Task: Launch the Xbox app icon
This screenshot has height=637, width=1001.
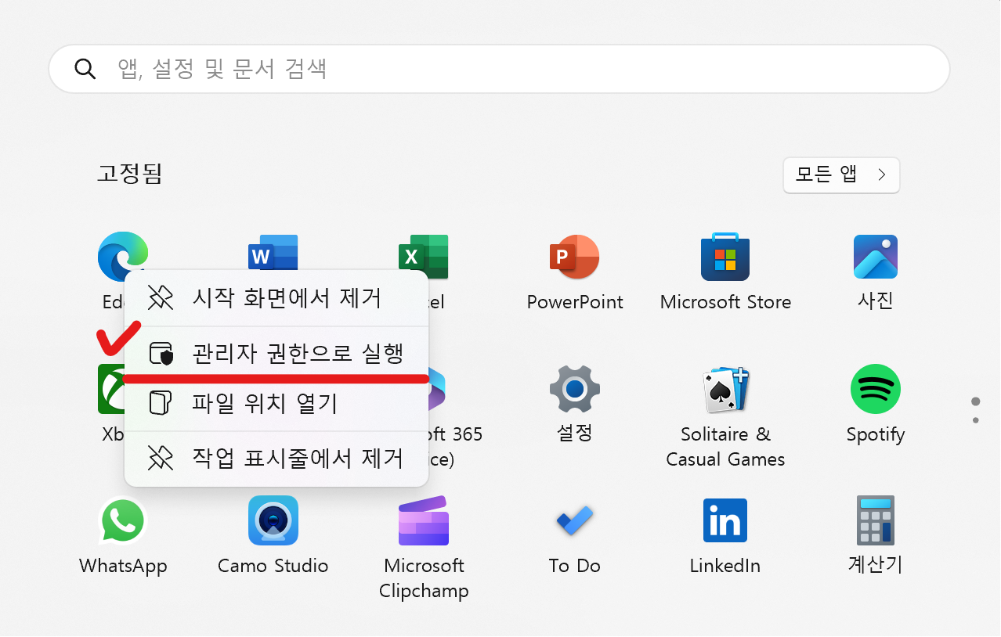Action: [111, 389]
